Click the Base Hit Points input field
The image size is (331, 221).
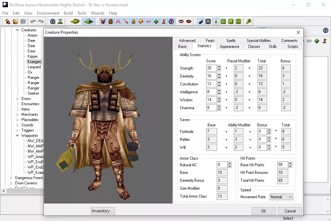283,165
